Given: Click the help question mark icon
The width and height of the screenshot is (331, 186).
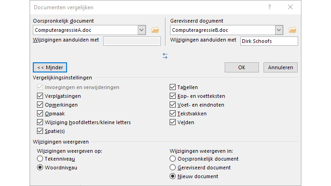Looking at the screenshot, I should pos(270,7).
